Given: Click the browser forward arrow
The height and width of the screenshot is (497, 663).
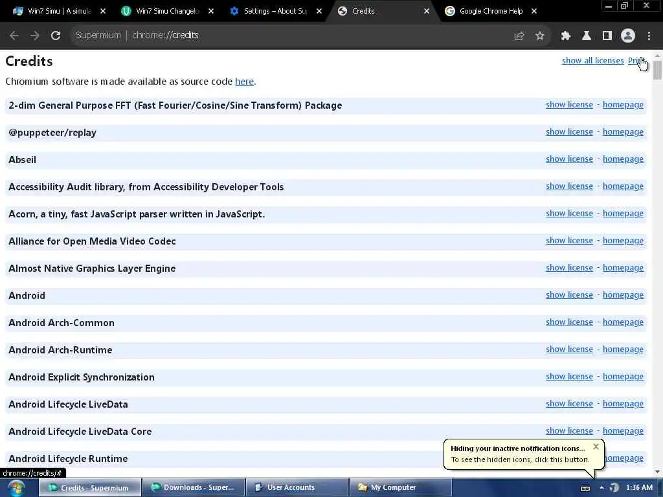Looking at the screenshot, I should point(35,36).
